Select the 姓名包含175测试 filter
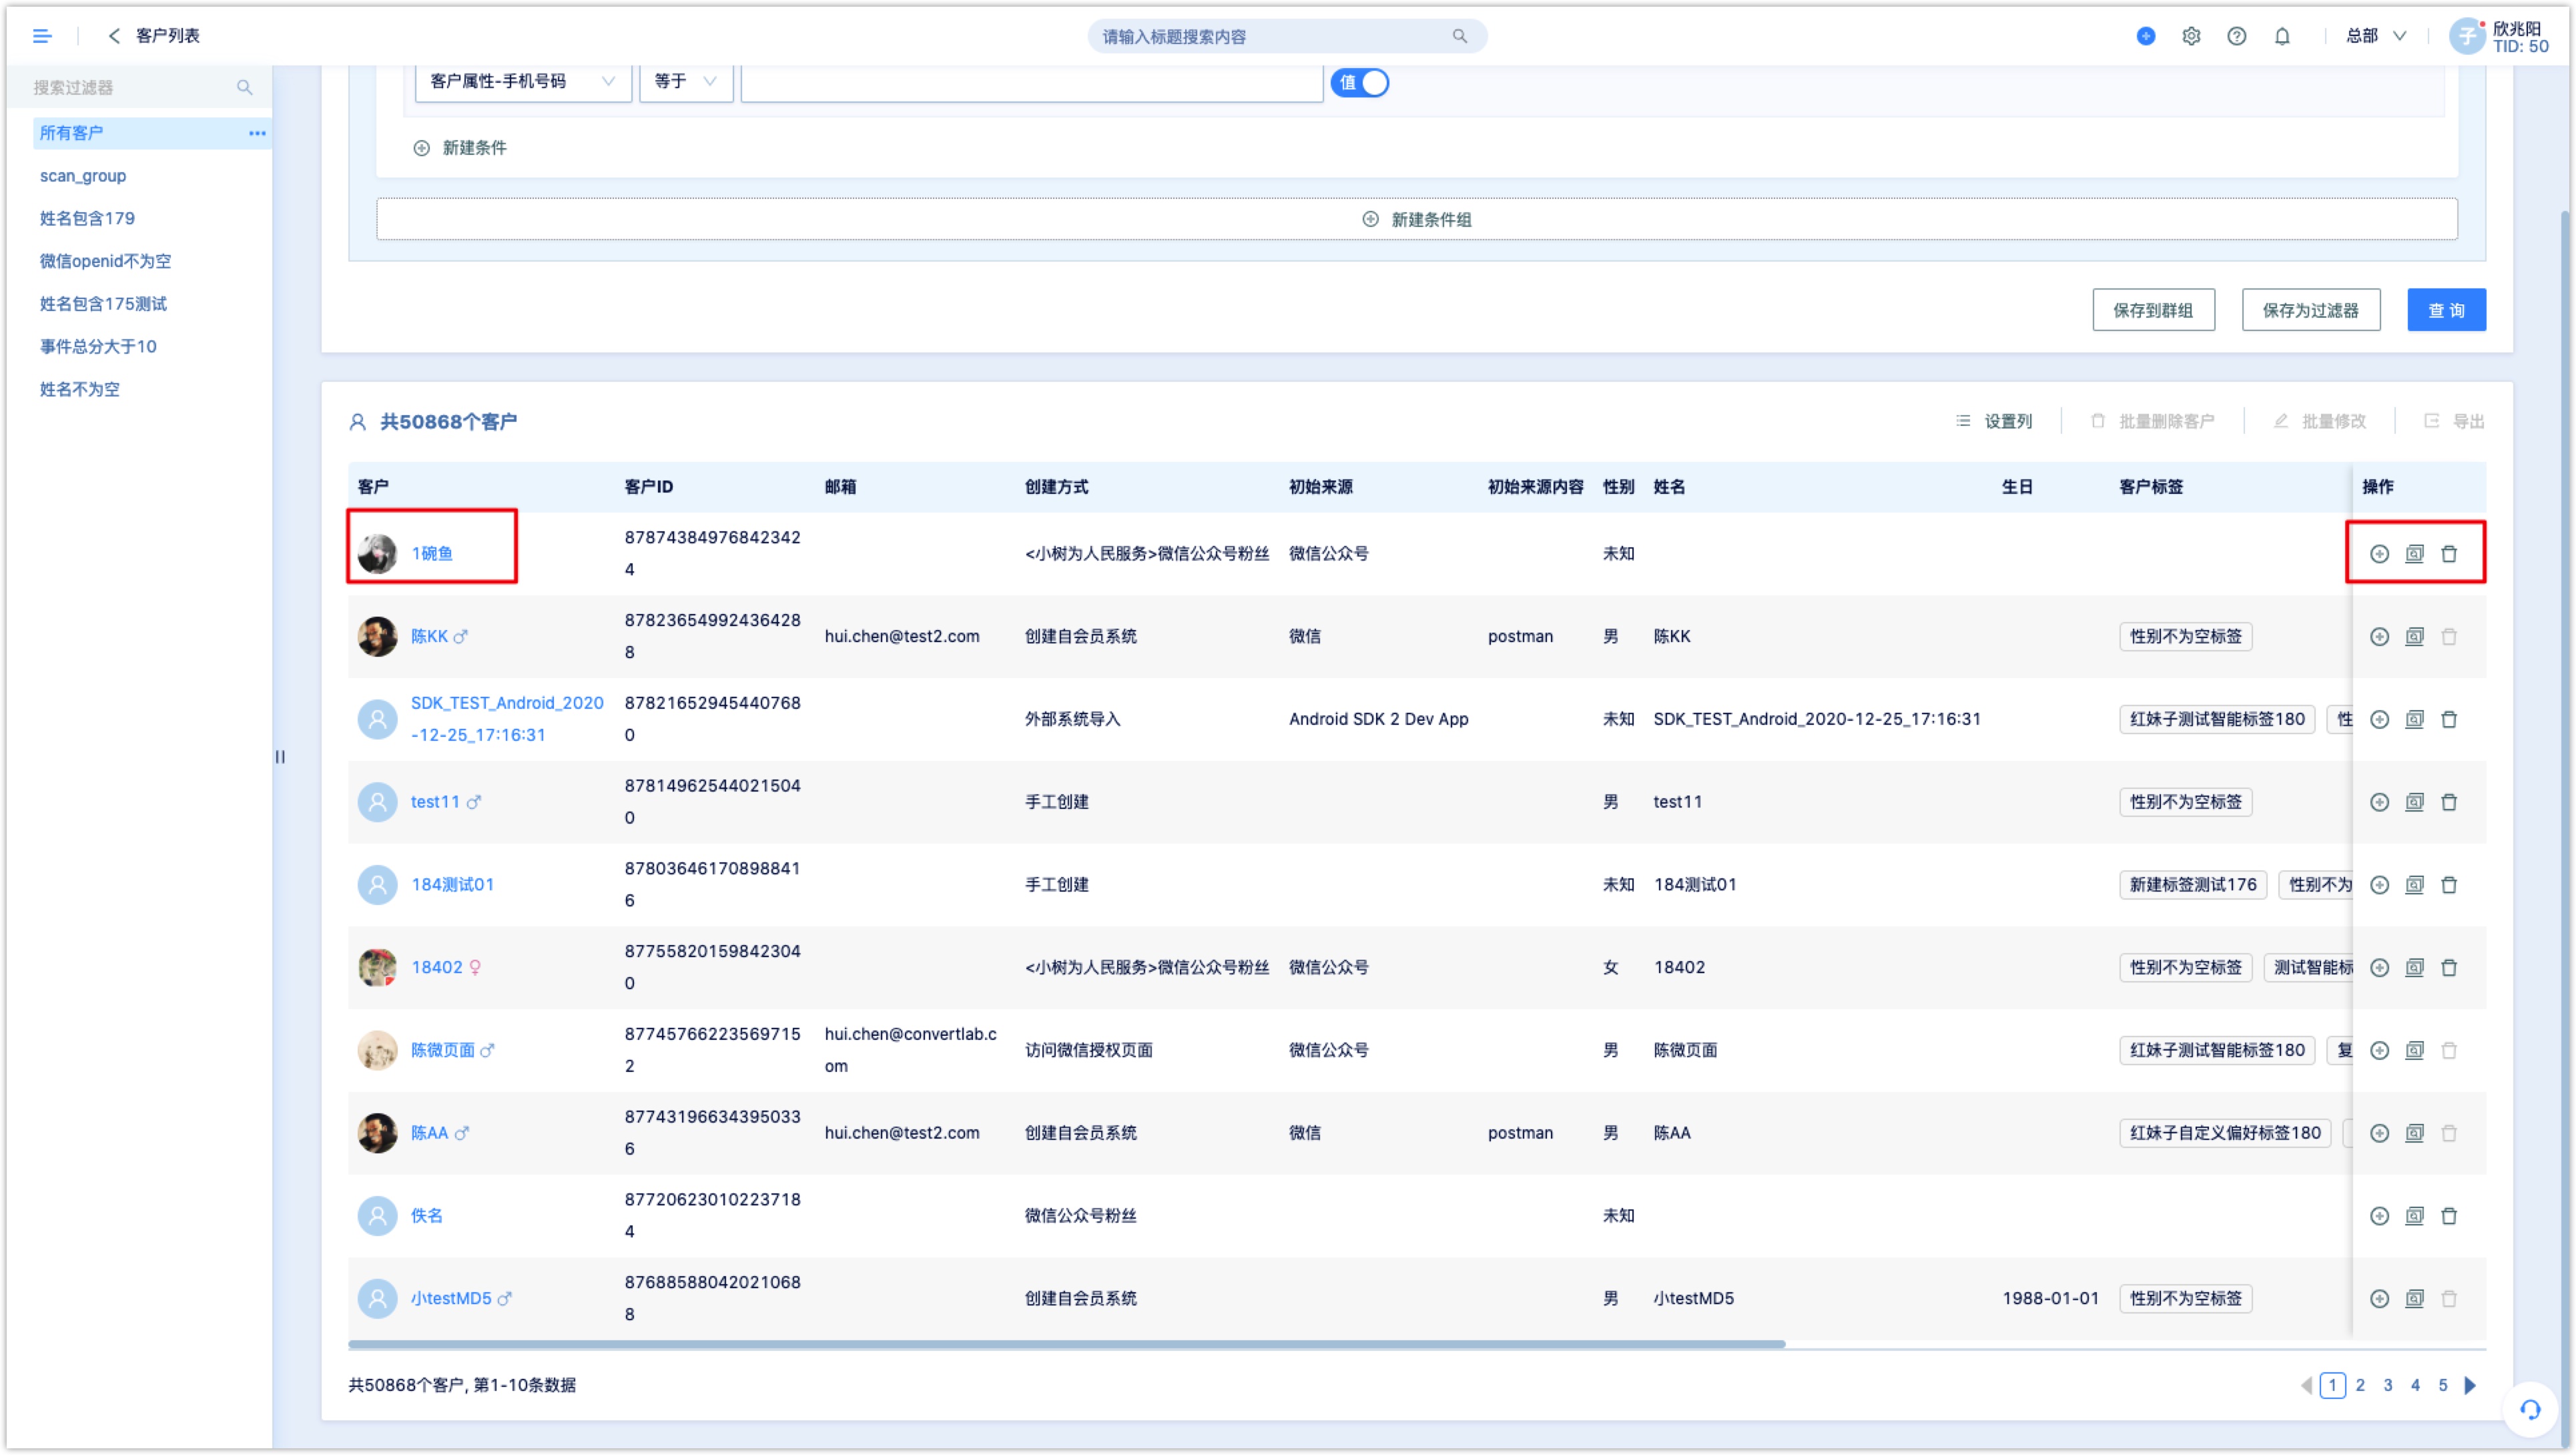Viewport: 2576px width, 1455px height. 103,304
